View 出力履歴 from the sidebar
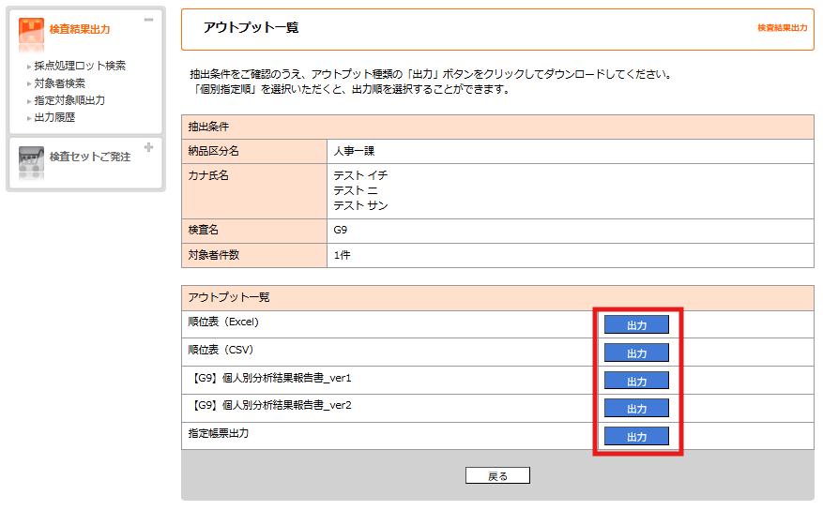This screenshot has width=823, height=510. coord(54,117)
